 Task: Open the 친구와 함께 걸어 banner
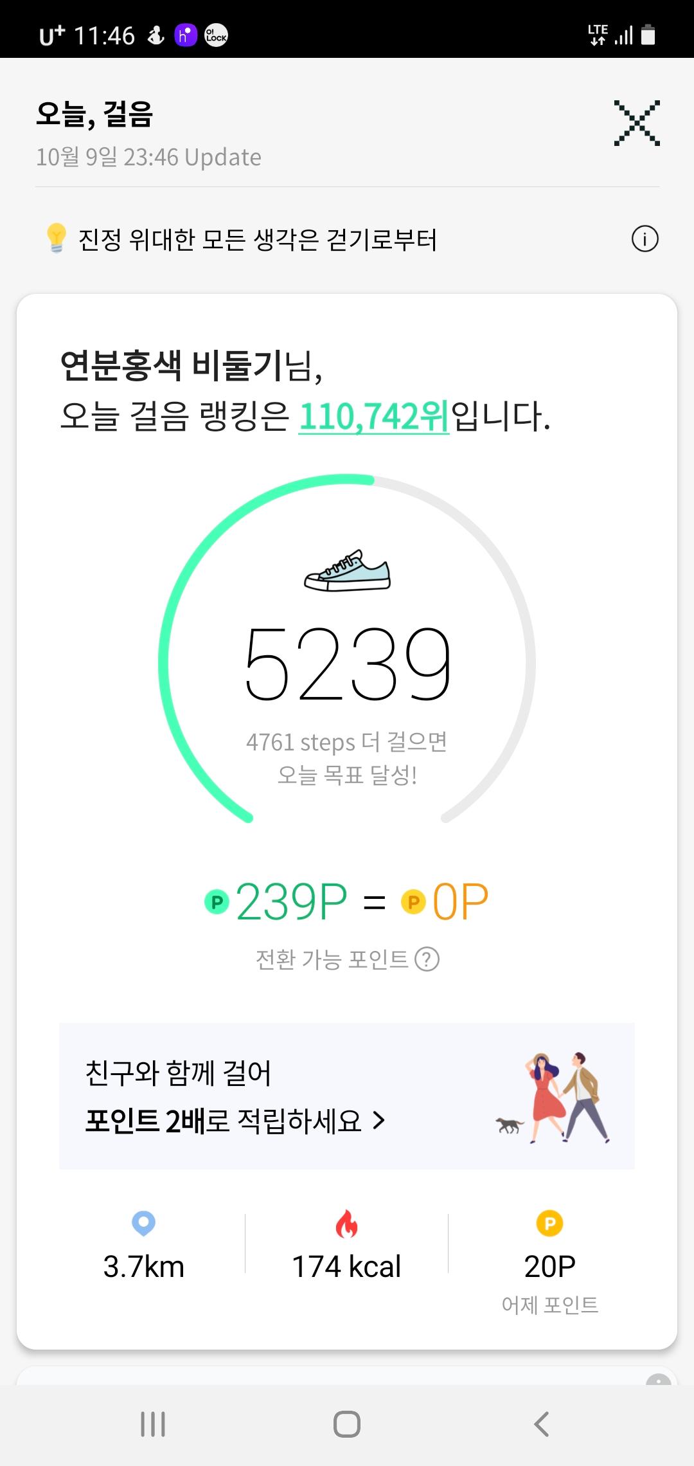tap(347, 1096)
